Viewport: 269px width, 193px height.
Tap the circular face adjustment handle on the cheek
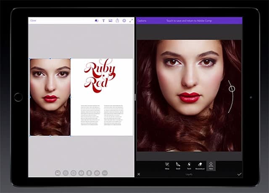click(x=232, y=89)
